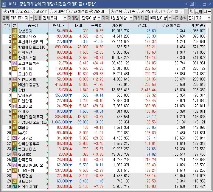Select the 시간외 session radio button
Viewport: 213px width, 192px height.
coord(139,12)
